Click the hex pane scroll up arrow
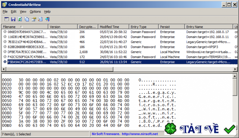 pos(235,76)
